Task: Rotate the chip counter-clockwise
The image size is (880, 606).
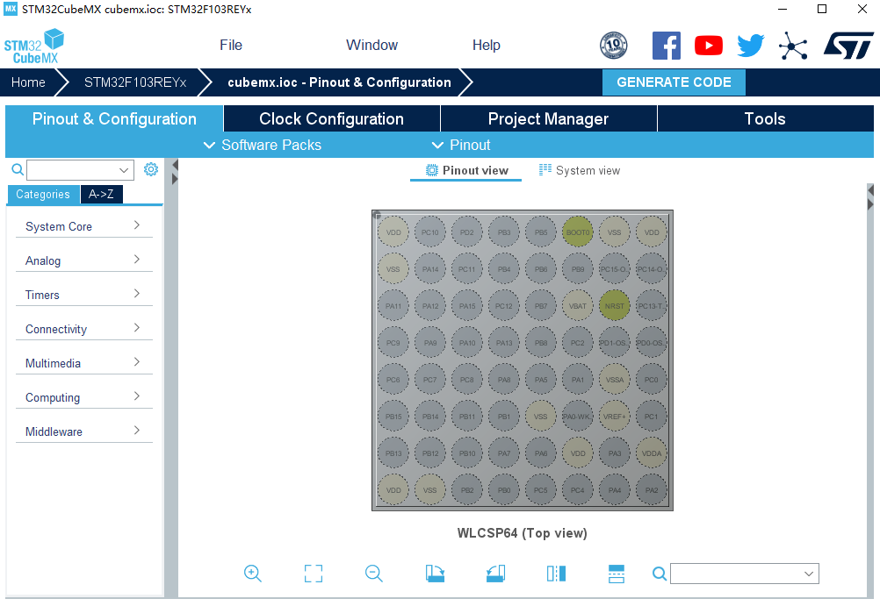Action: [495, 574]
